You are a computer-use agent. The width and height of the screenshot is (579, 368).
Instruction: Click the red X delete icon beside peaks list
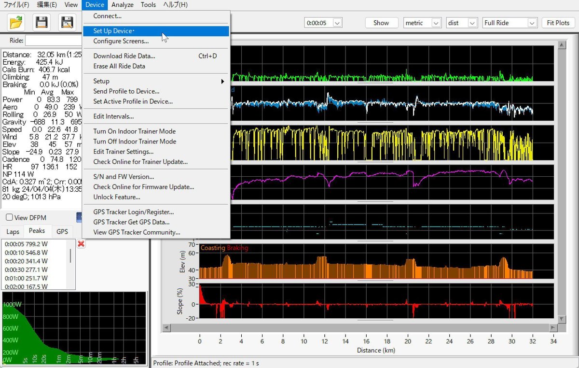tap(81, 244)
